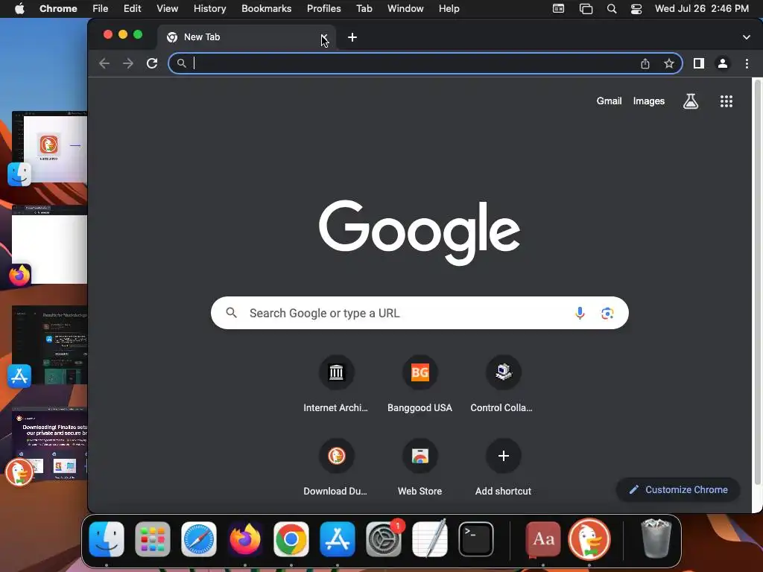This screenshot has width=763, height=572.
Task: Open the View menu
Action: coord(167,9)
